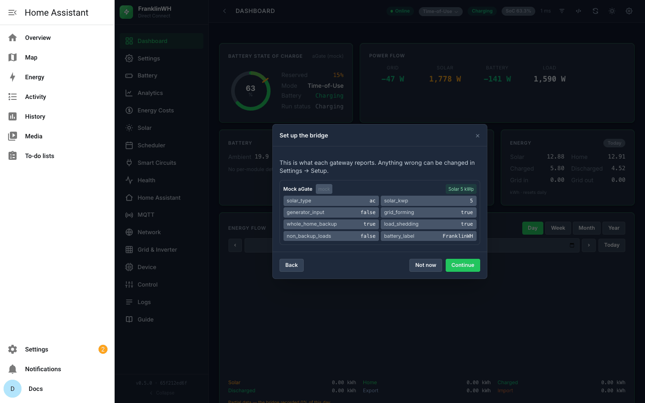Open Guide in FranklinWH sidebar
Screen dimensions: 645x403
[x=161, y=320]
